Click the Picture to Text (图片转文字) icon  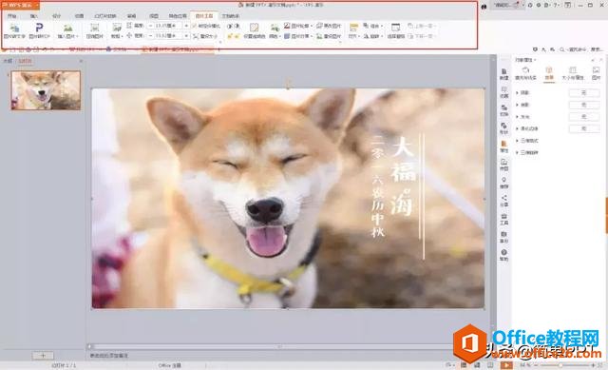14,30
